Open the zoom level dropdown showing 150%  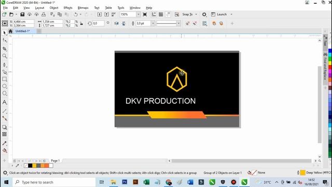(139, 15)
